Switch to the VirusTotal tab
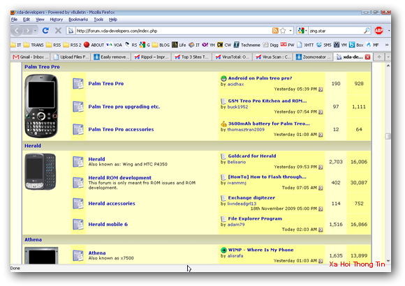Screen dimensions: 405x286 (233, 57)
